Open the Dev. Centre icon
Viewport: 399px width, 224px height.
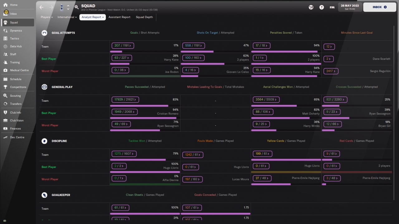point(5,137)
